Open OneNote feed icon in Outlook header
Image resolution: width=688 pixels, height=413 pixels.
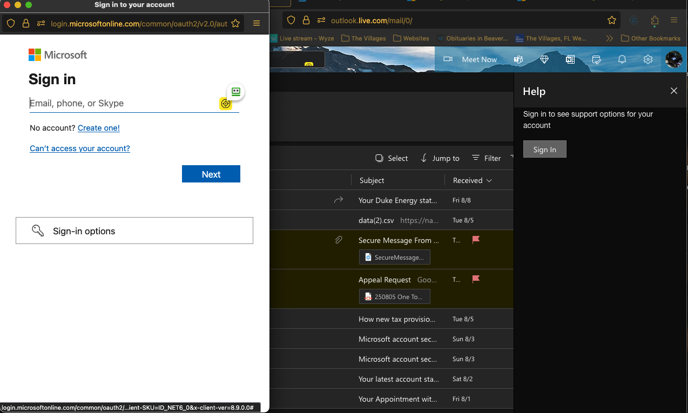570,59
